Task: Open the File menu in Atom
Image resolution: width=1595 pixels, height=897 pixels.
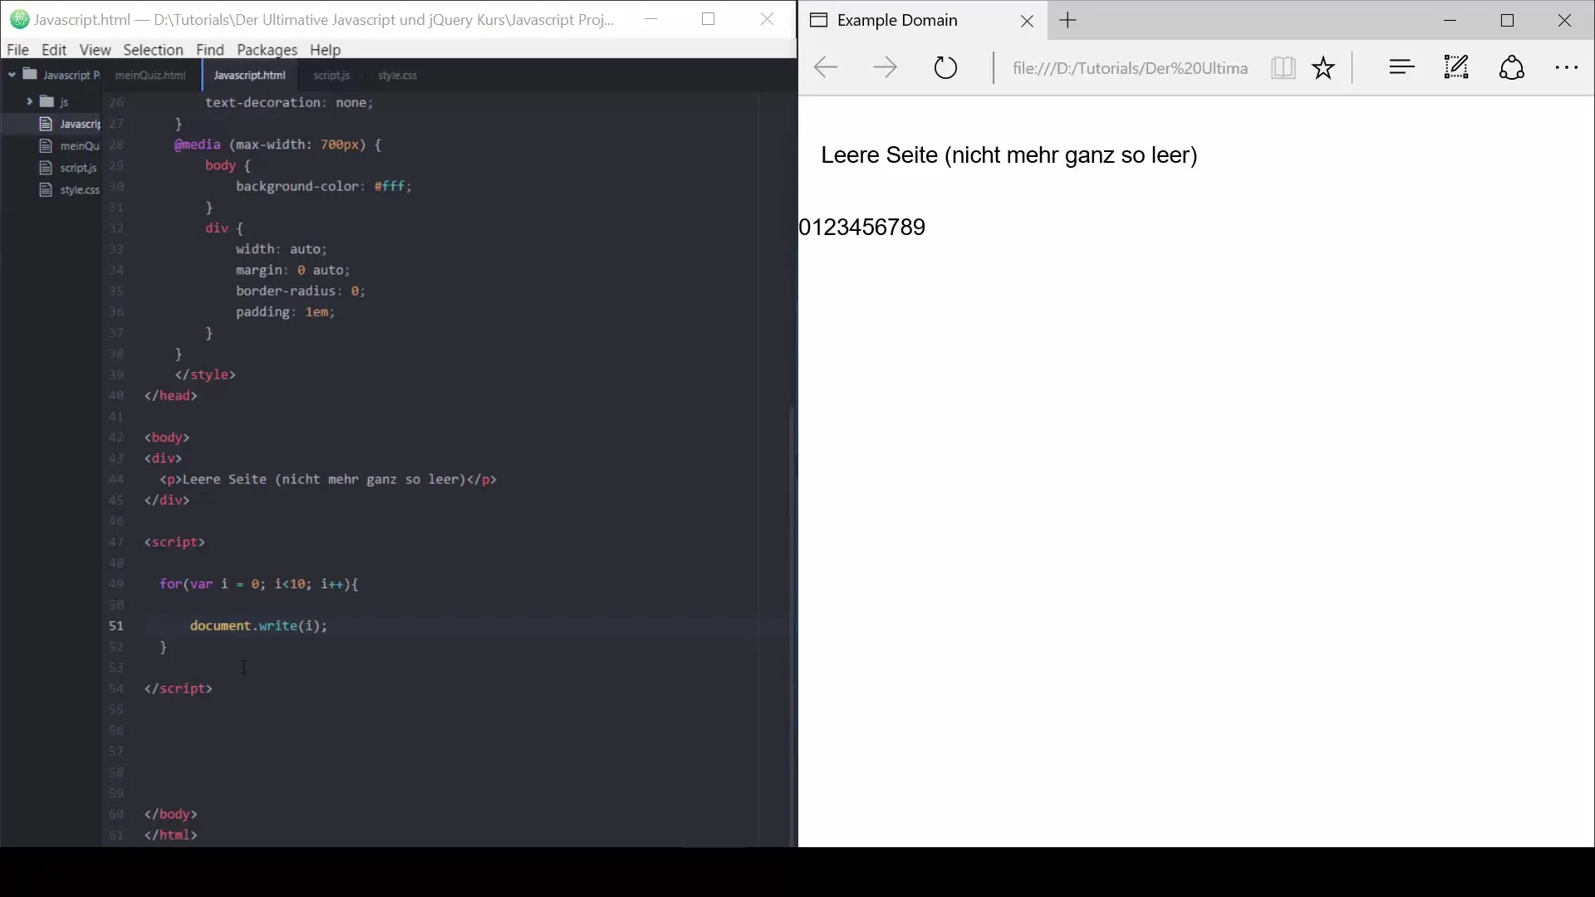Action: point(17,50)
